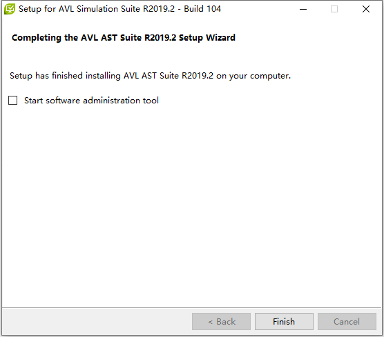Viewport: 384px width, 337px height.
Task: Click 'on your computer.' at the message end
Action: (x=253, y=76)
